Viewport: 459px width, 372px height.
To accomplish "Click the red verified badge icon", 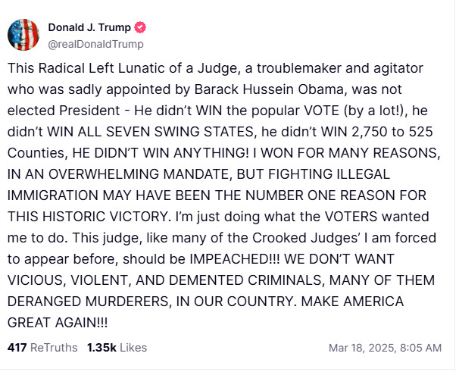I will coord(140,27).
